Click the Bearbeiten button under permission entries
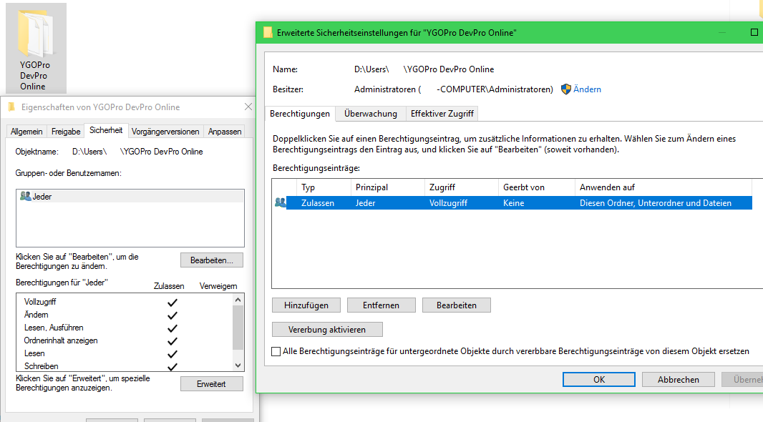This screenshot has height=422, width=763. coord(457,305)
